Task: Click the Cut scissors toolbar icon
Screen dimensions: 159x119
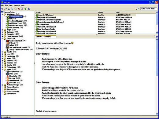Action: click(x=9, y=9)
